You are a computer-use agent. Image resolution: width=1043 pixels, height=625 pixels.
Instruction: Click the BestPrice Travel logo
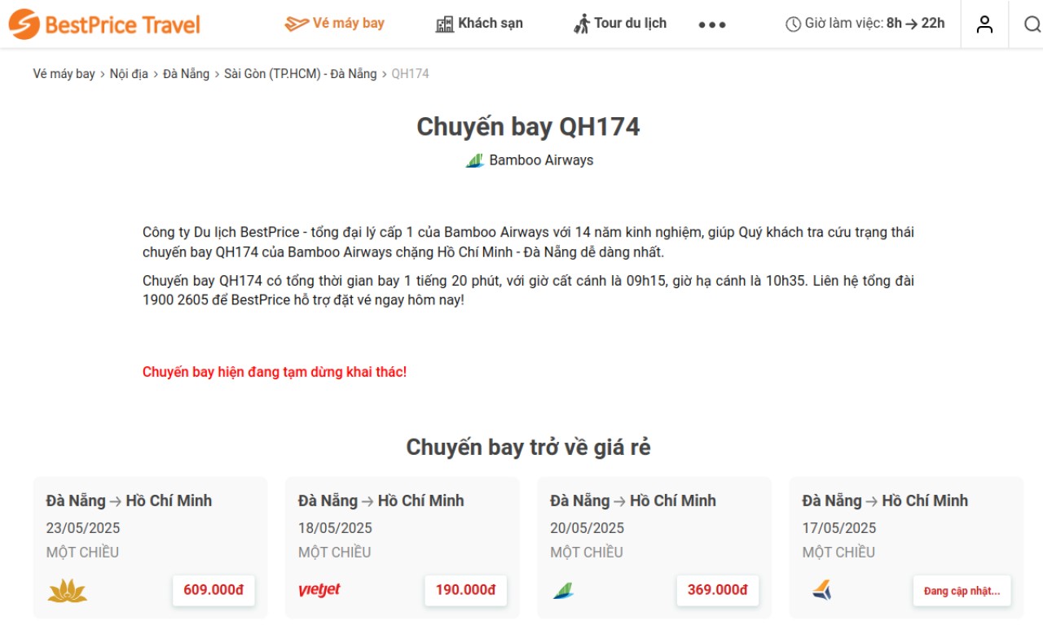coord(104,24)
